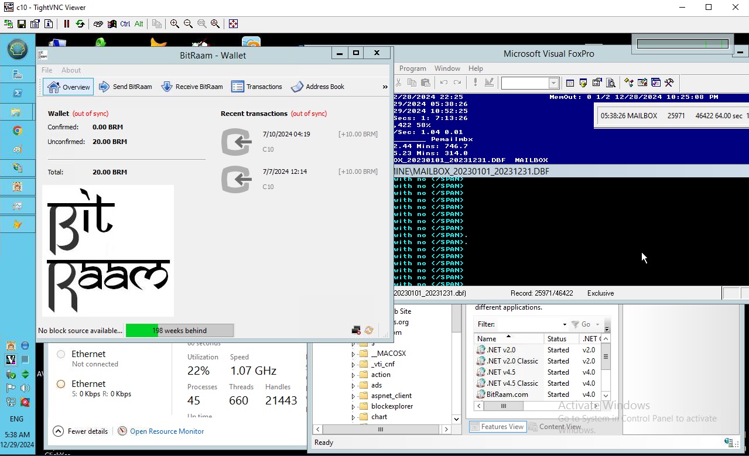749x456 pixels.
Task: Open the Program menu in Visual FoxPro
Action: pos(413,68)
